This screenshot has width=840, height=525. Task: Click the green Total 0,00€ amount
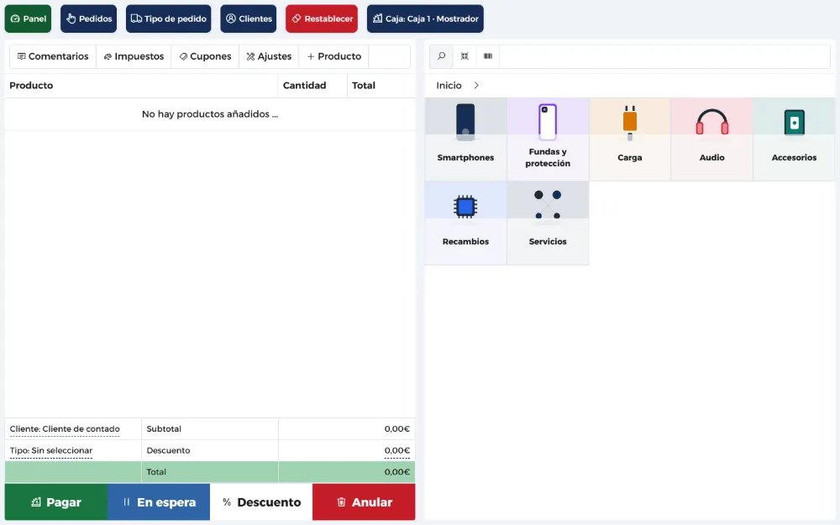pyautogui.click(x=397, y=472)
